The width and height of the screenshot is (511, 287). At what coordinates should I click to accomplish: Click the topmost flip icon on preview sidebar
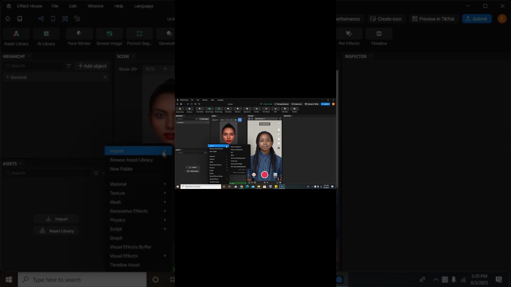point(279,123)
